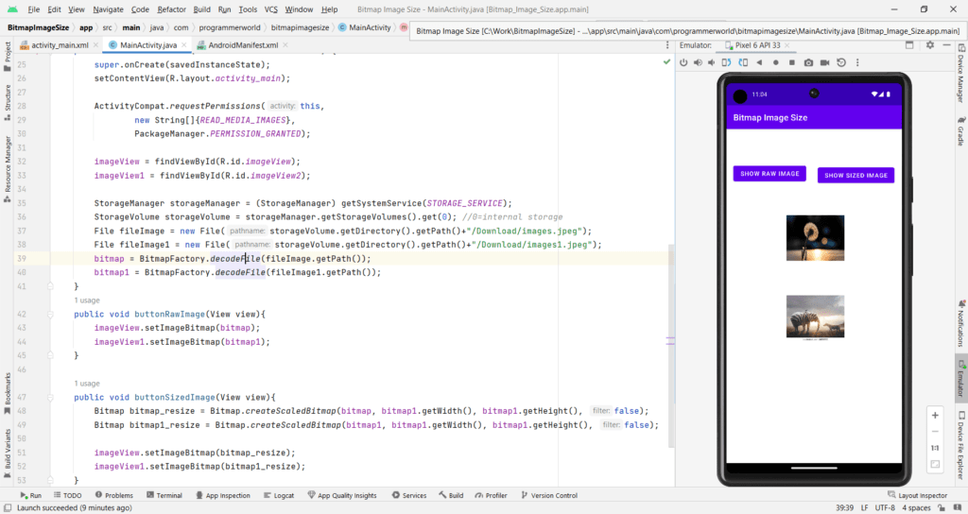Open the Structure tool window
The image size is (968, 514).
pos(8,102)
